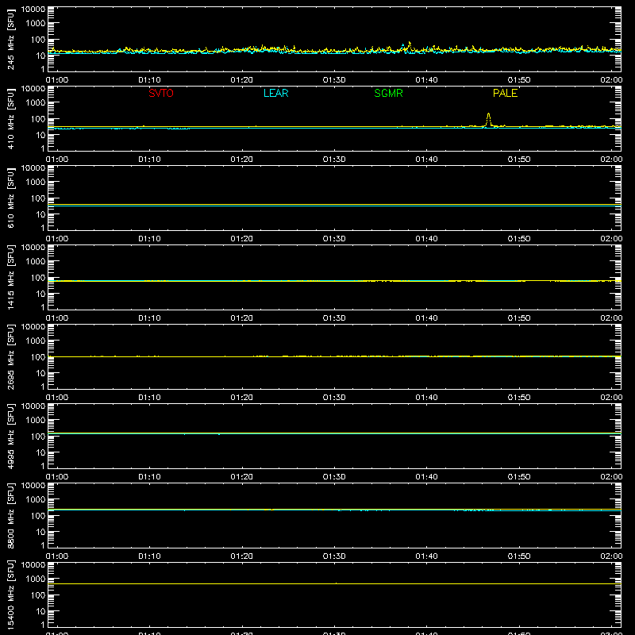Select the 1415 MHz [SFU] axis title
The width and height of the screenshot is (635, 635).
coord(11,278)
